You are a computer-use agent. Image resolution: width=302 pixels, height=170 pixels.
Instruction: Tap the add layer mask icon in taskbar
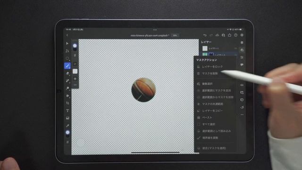pos(242,93)
